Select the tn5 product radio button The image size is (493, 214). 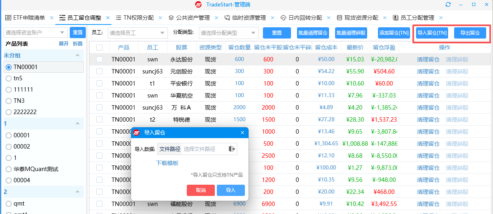[x=8, y=78]
